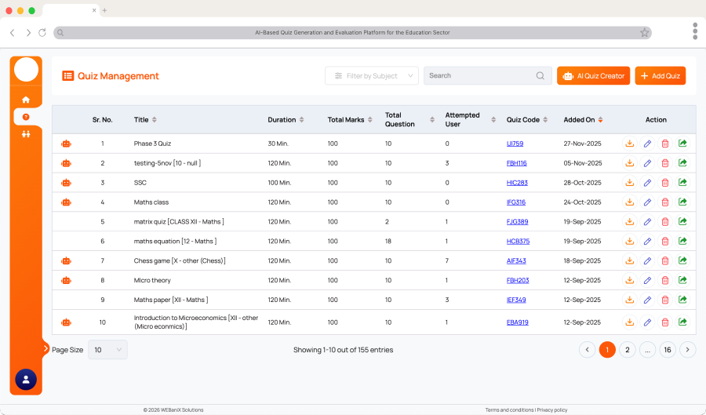Image resolution: width=706 pixels, height=415 pixels.
Task: Click the search magnifier icon
Action: (540, 76)
